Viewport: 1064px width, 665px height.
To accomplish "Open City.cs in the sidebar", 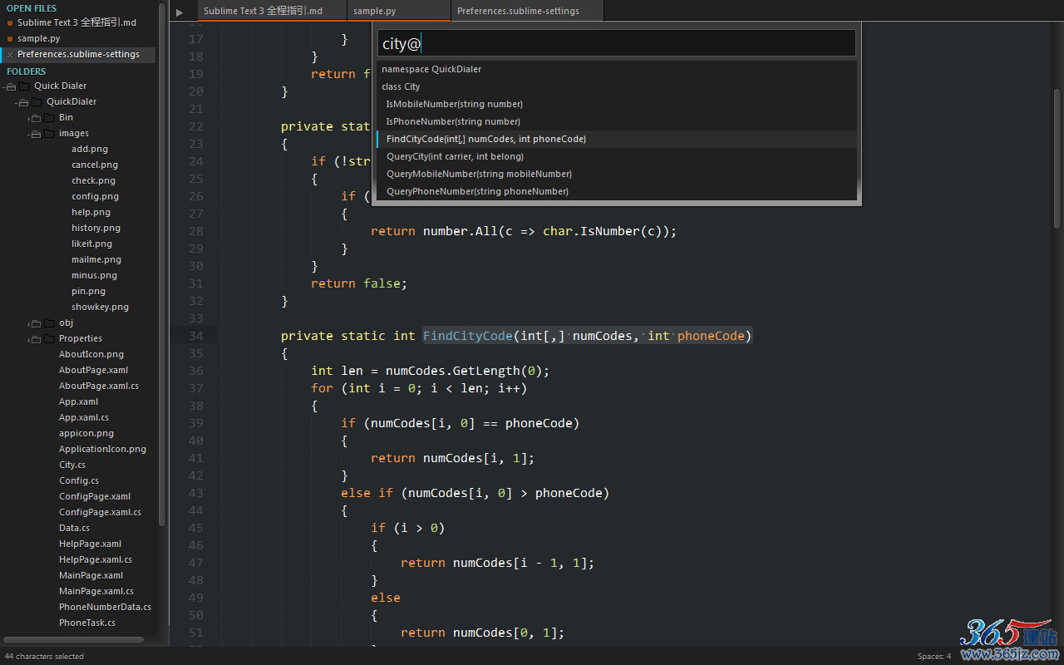I will click(x=72, y=465).
